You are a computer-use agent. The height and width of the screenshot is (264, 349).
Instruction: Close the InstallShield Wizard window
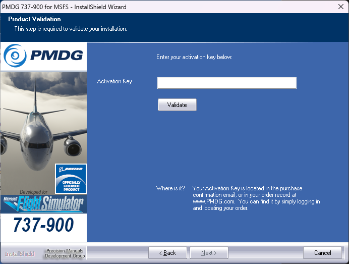(341, 7)
